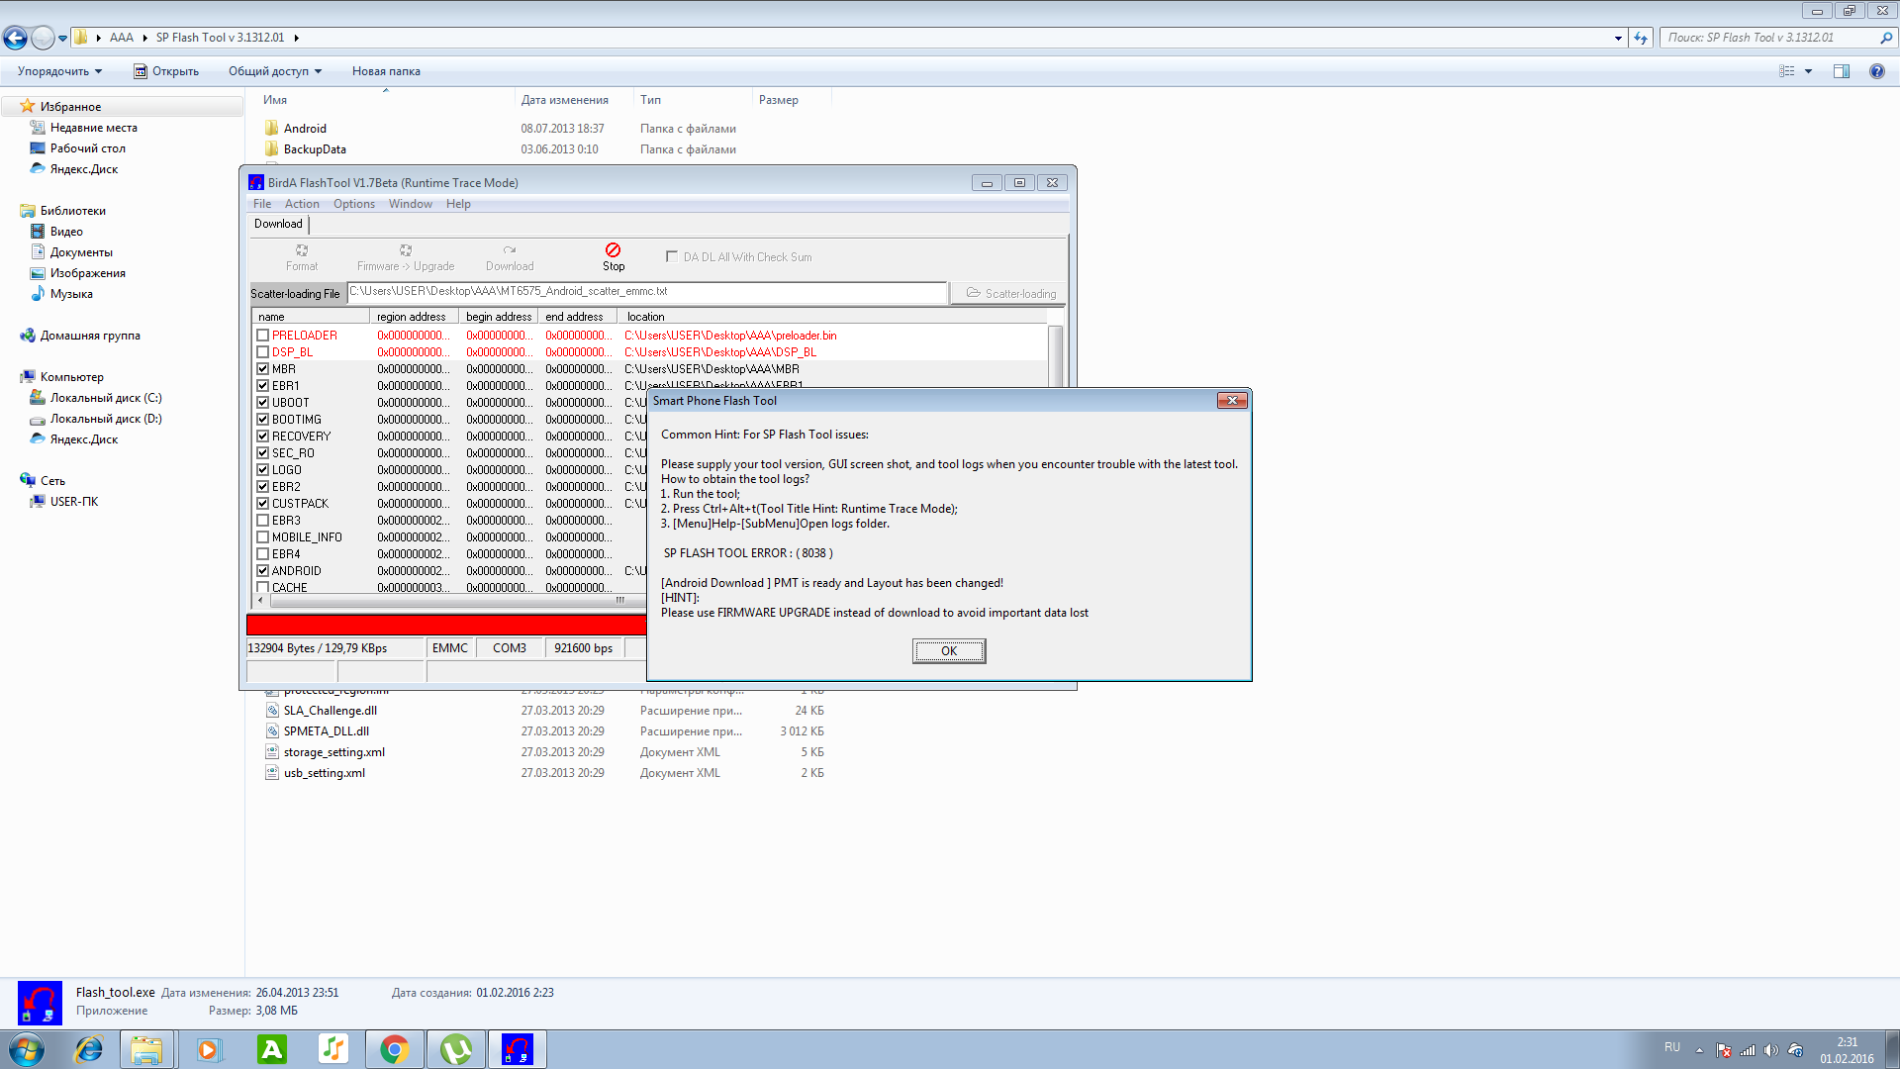
Task: Click the Download toolbar icon
Action: 509,251
